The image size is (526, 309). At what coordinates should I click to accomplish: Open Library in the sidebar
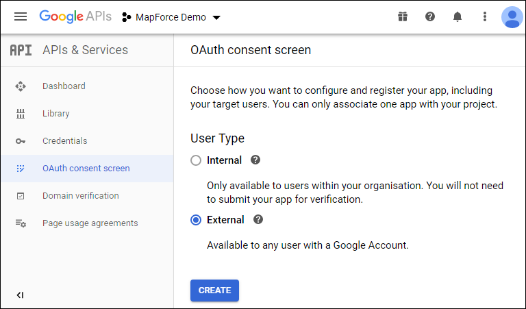pos(55,114)
